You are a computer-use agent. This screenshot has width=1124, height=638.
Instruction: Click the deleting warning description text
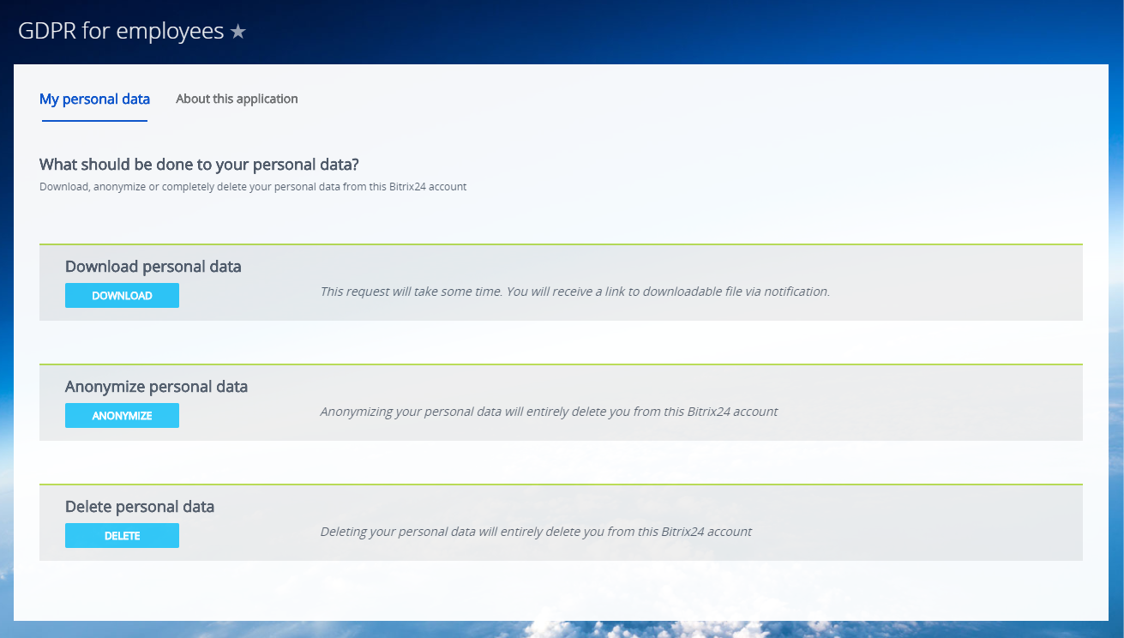[536, 532]
